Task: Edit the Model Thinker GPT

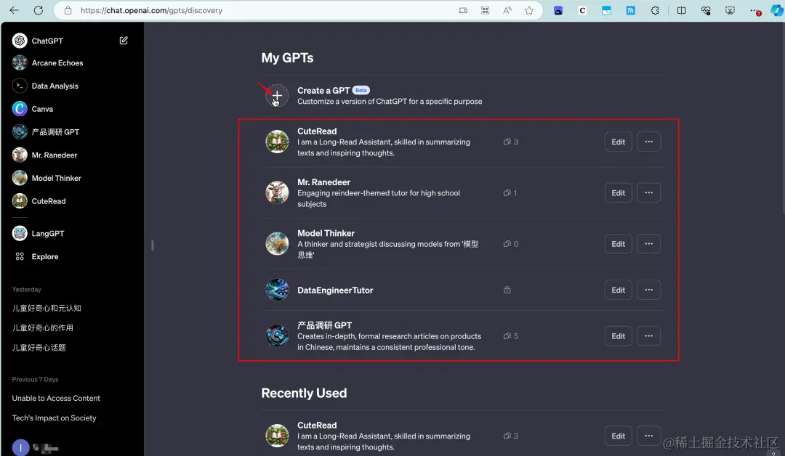Action: pyautogui.click(x=619, y=244)
